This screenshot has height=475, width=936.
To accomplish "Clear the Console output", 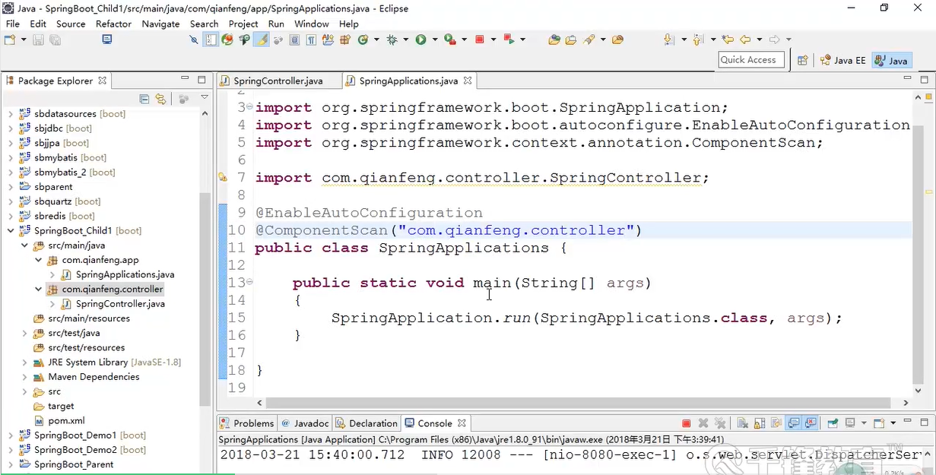I will (741, 423).
